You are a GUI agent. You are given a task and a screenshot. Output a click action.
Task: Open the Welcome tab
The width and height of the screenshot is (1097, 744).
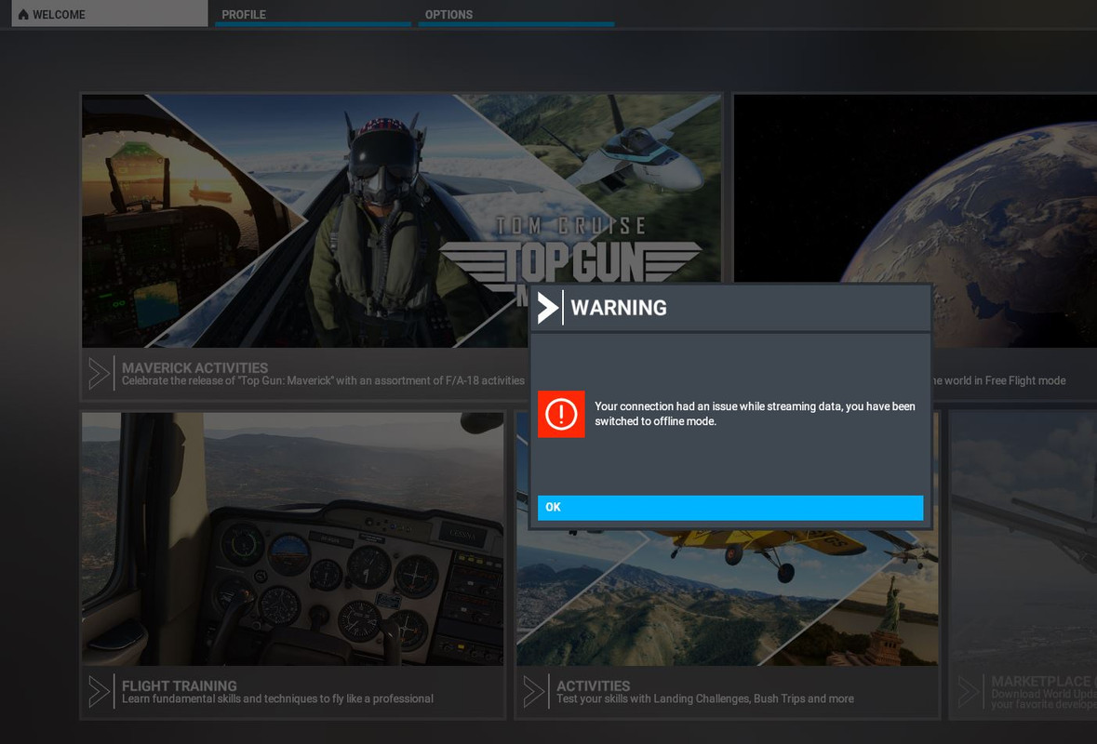[x=110, y=14]
